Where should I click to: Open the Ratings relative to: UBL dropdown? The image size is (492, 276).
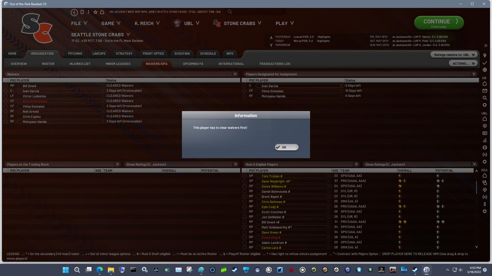(x=454, y=55)
